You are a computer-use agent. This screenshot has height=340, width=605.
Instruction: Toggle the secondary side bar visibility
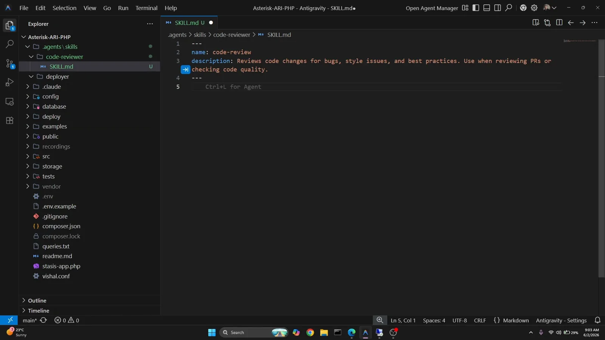pos(498,8)
